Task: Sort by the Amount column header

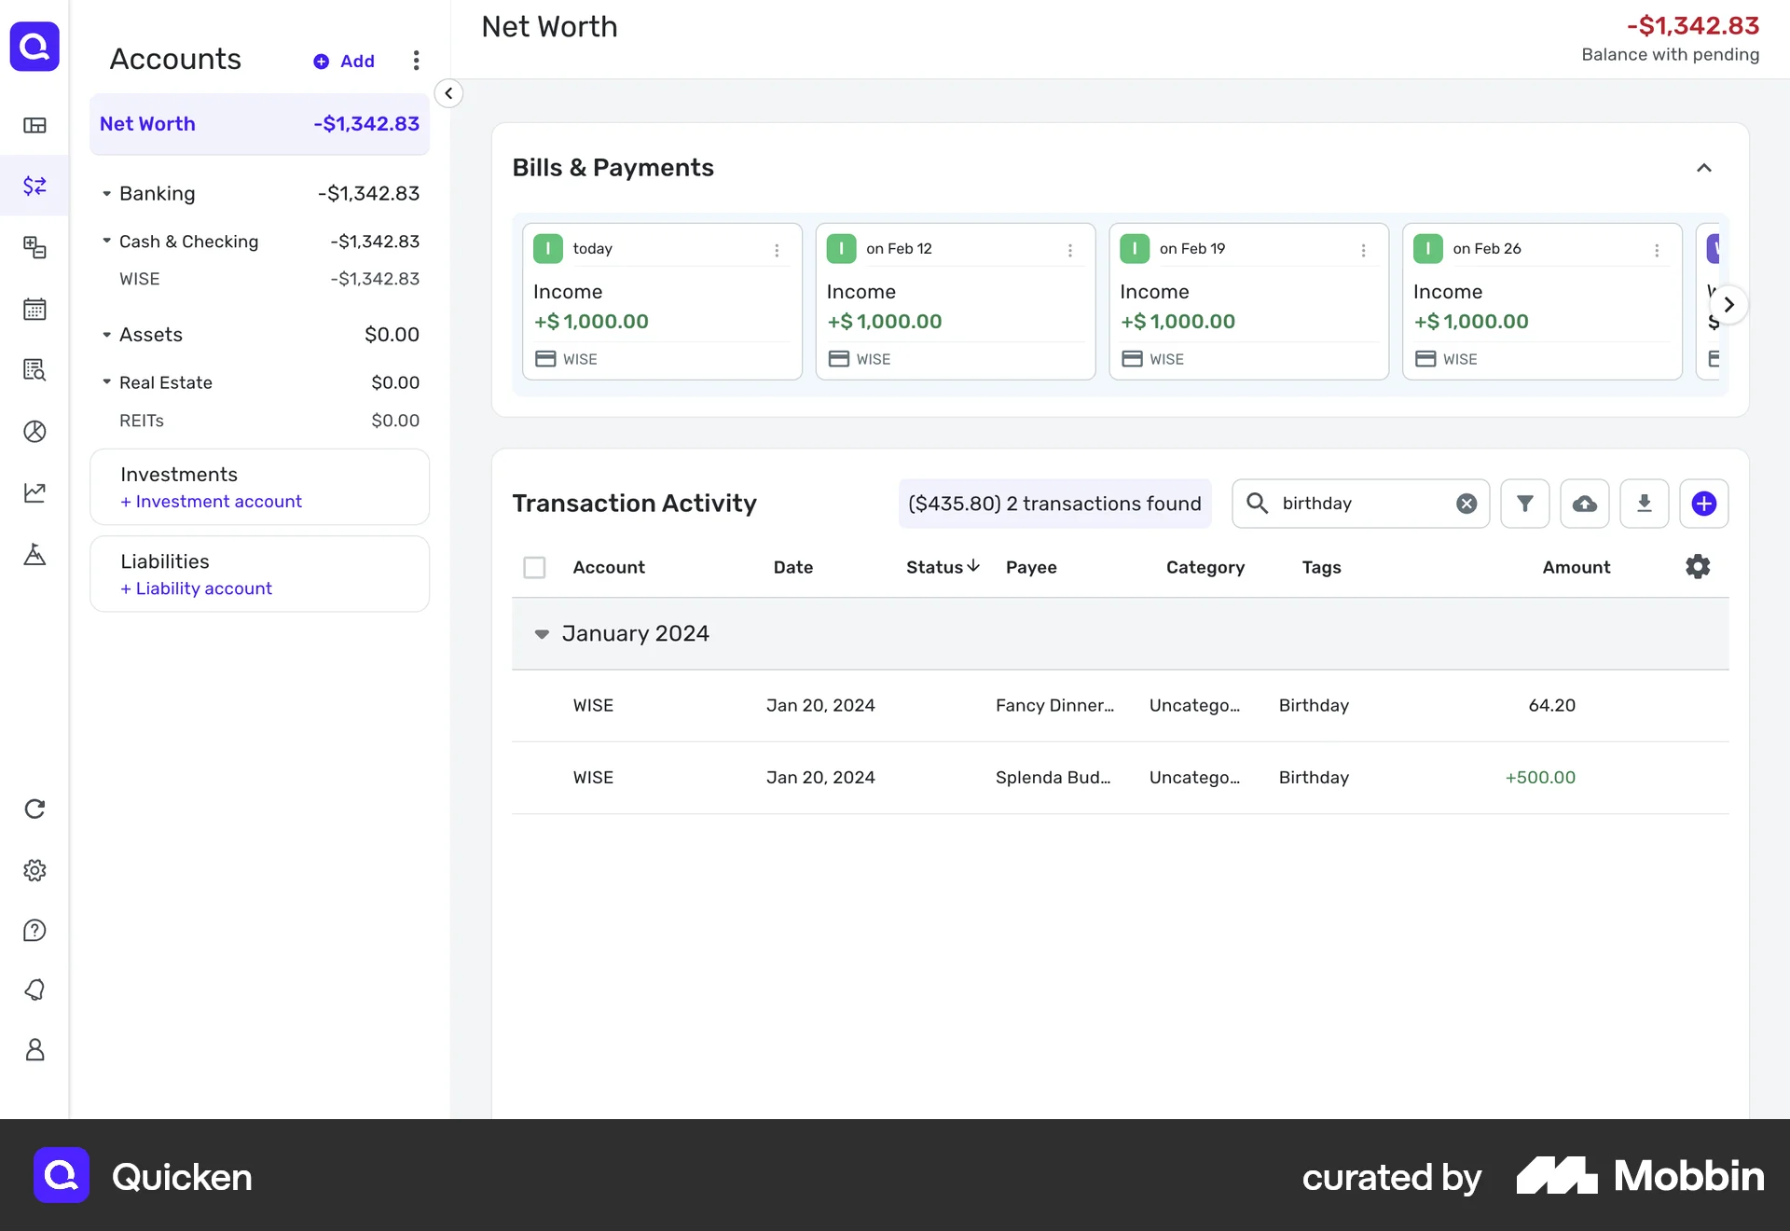Action: click(x=1576, y=567)
